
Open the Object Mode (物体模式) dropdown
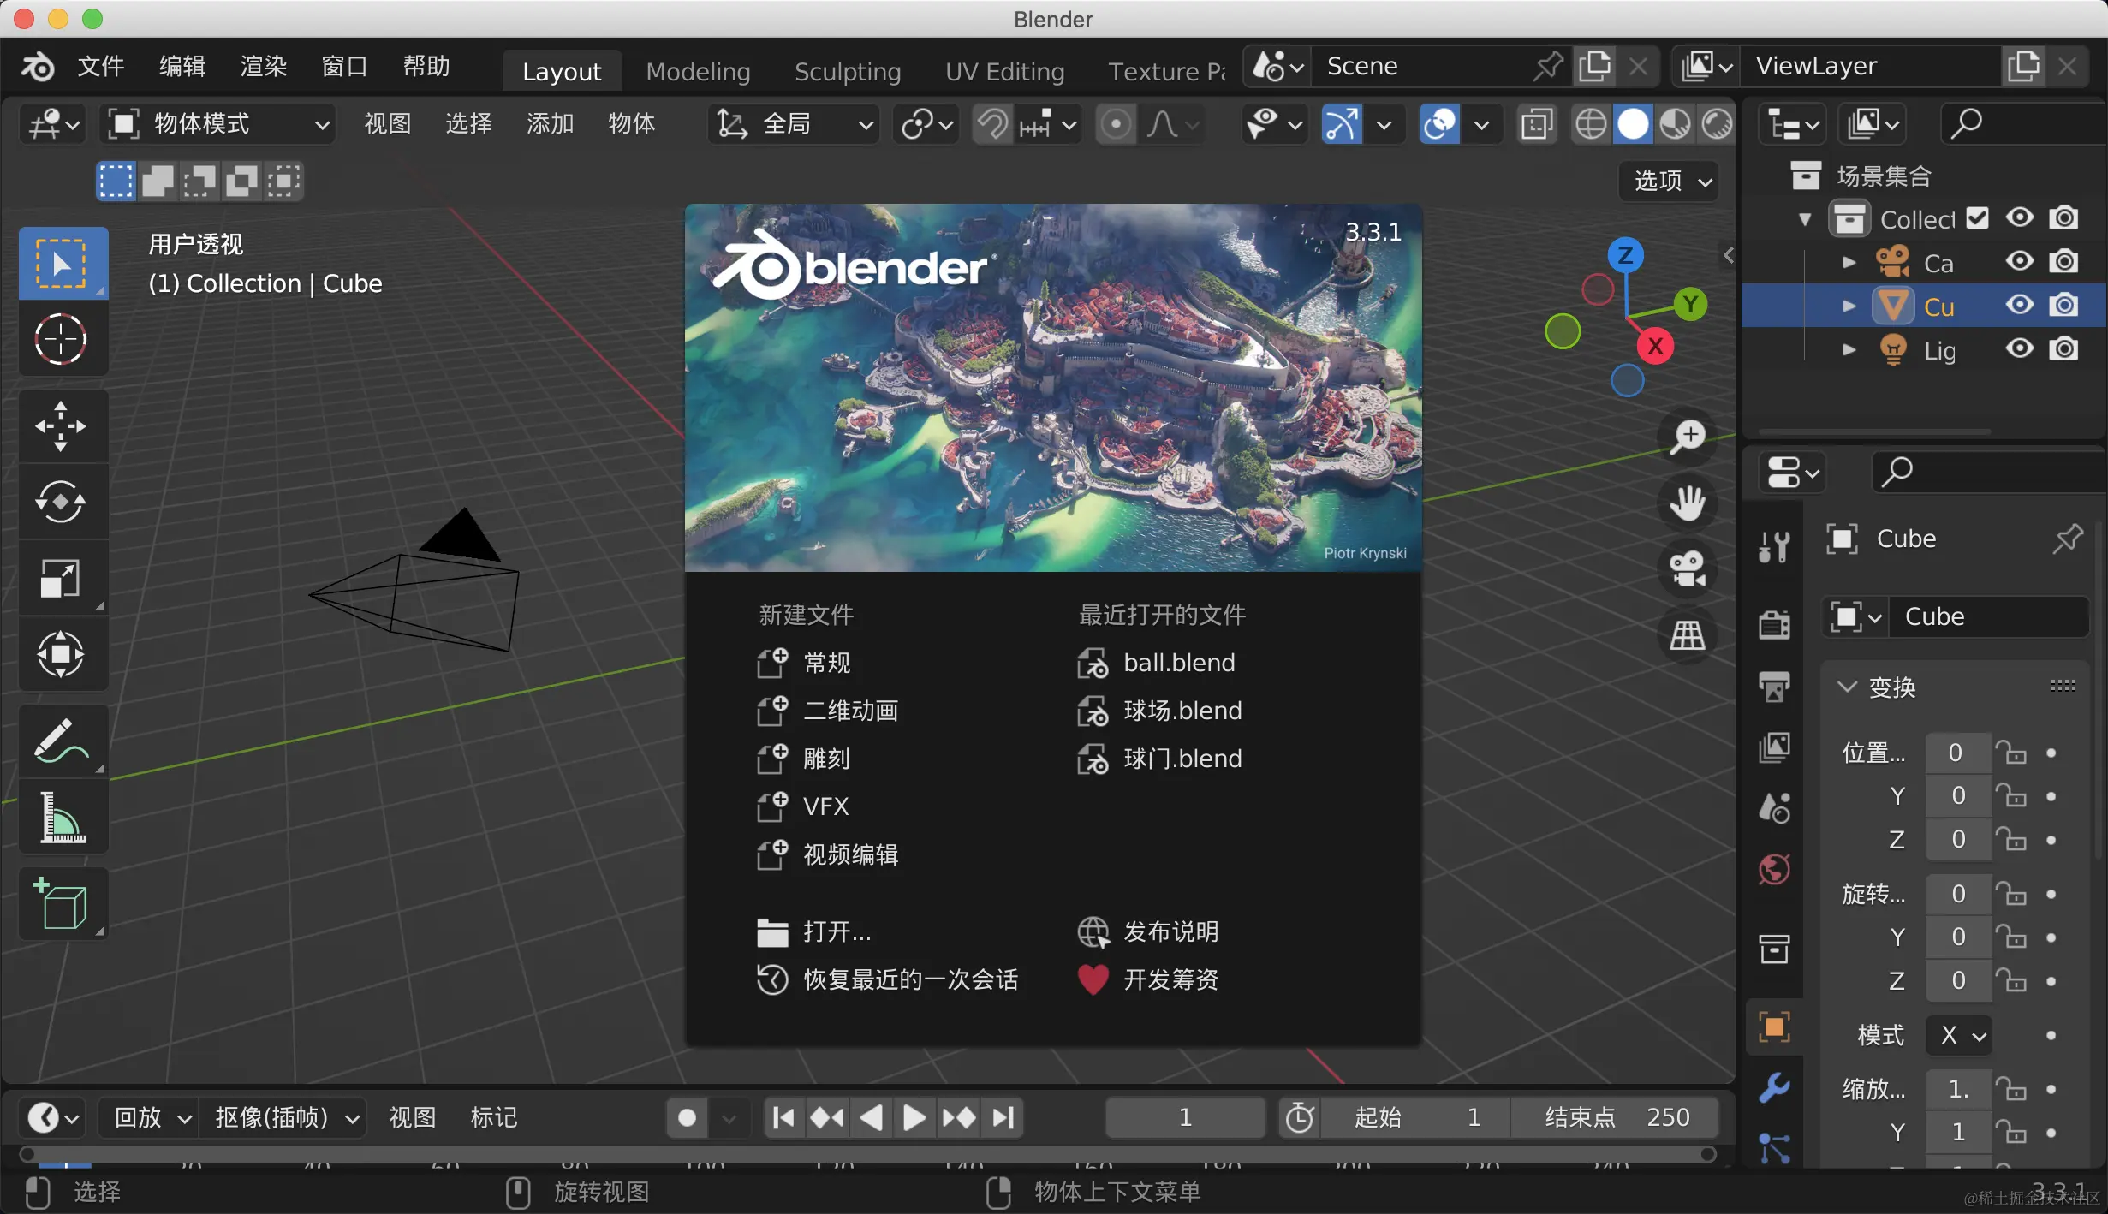218,124
